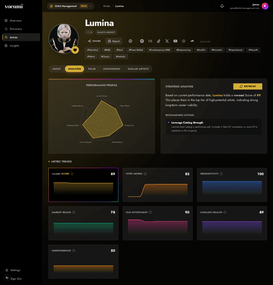
Task: Share the Lumina profile
Action: tap(94, 41)
